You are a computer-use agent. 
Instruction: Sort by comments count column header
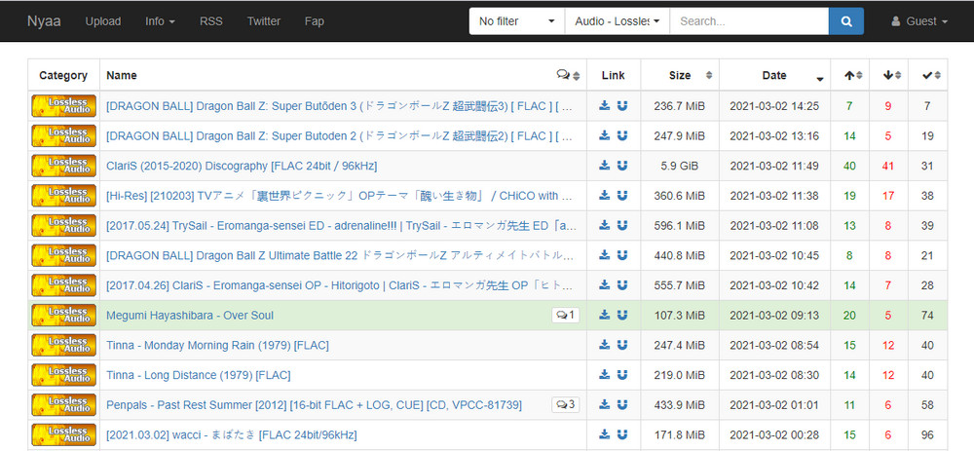pyautogui.click(x=568, y=75)
